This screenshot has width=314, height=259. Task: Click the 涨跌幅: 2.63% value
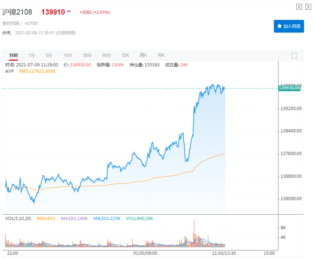click(110, 65)
